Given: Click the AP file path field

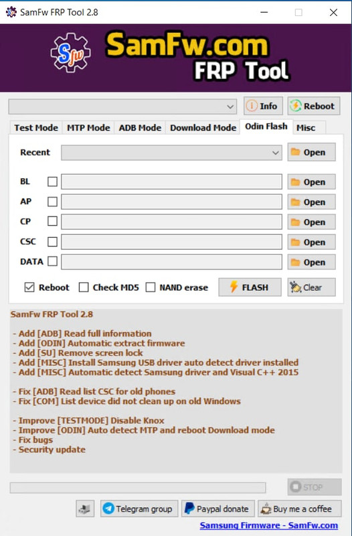Looking at the screenshot, I should [x=171, y=202].
